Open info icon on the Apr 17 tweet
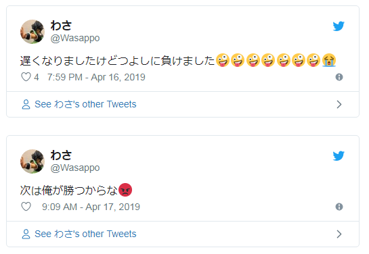This screenshot has width=369, height=254. 339,207
